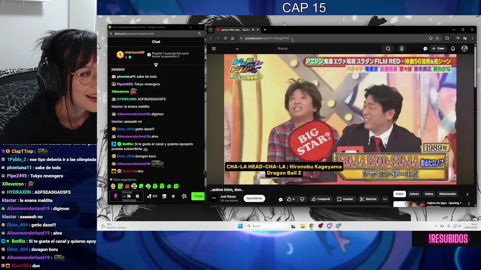Reload the YouTube page
Image resolution: width=481 pixels, height=270 pixels.
click(225, 38)
